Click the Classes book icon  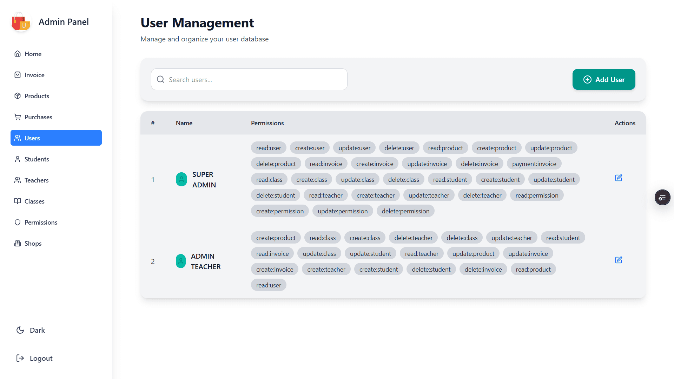[x=18, y=201]
